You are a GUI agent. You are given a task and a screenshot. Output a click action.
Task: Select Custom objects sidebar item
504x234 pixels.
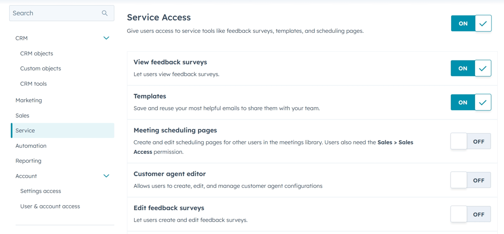pyautogui.click(x=41, y=68)
